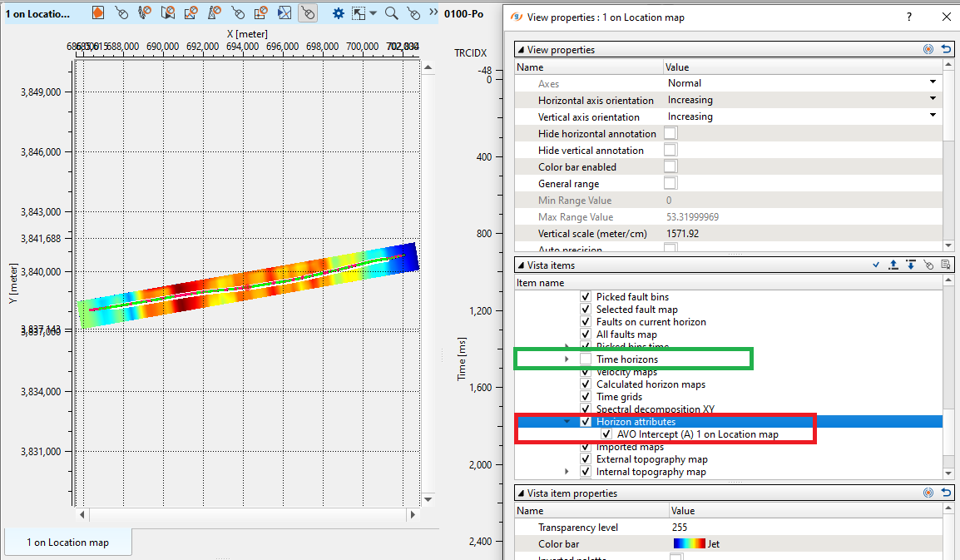Image resolution: width=960 pixels, height=560 pixels.
Task: Click the check-all icon in Vista items header
Action: pyautogui.click(x=876, y=264)
